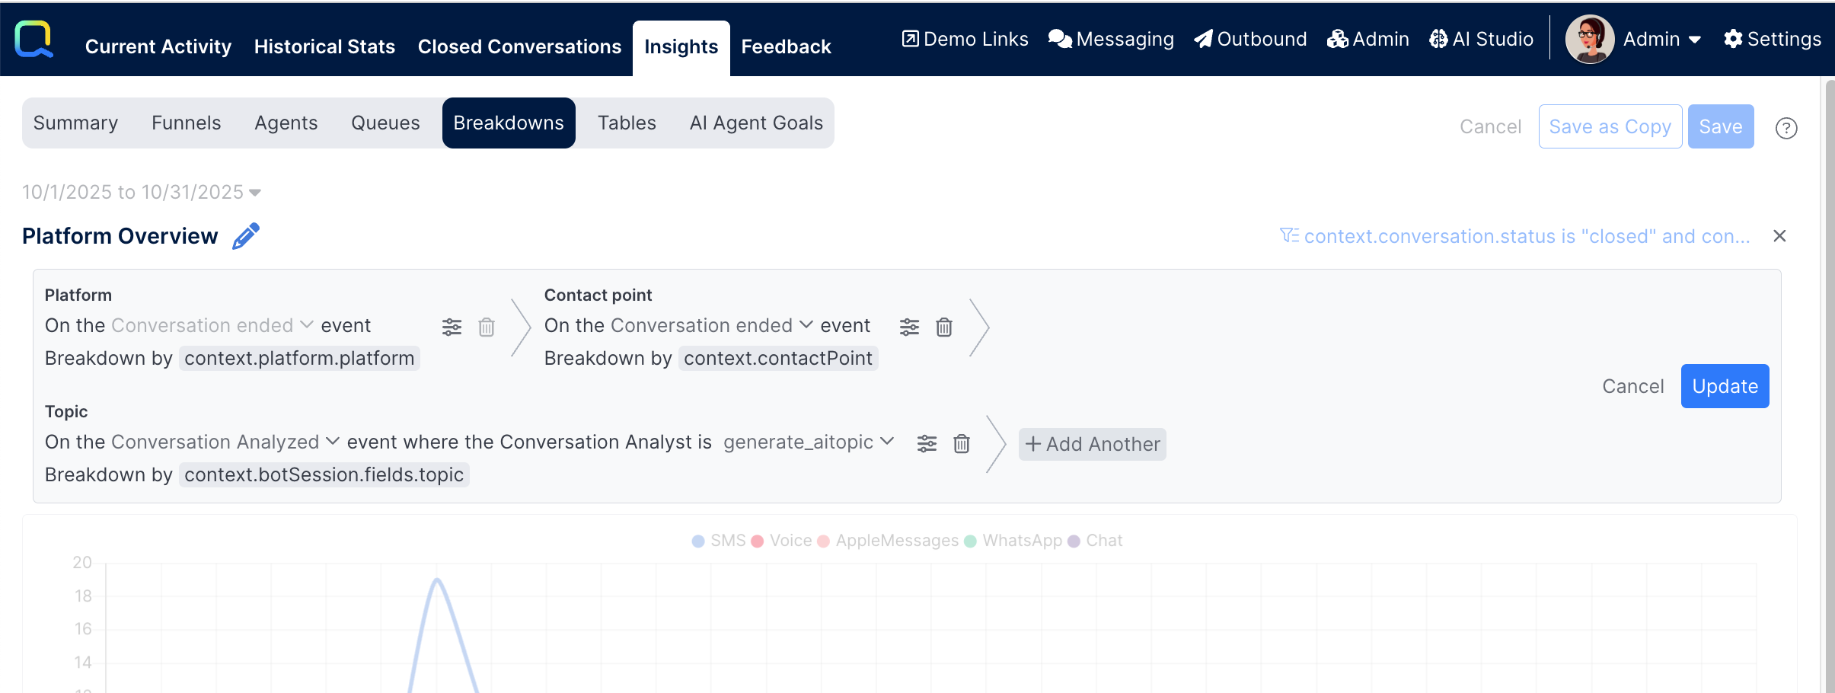This screenshot has width=1835, height=693.
Task: Open the Admin cubes menu item
Action: [x=1368, y=39]
